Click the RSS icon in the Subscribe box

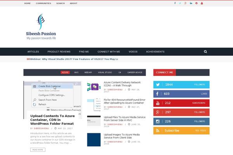point(158,131)
